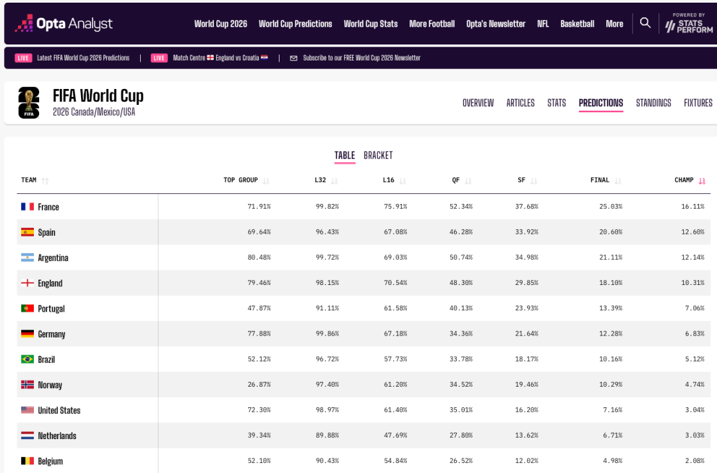
Task: Open Opta's Newsletter page
Action: point(496,24)
